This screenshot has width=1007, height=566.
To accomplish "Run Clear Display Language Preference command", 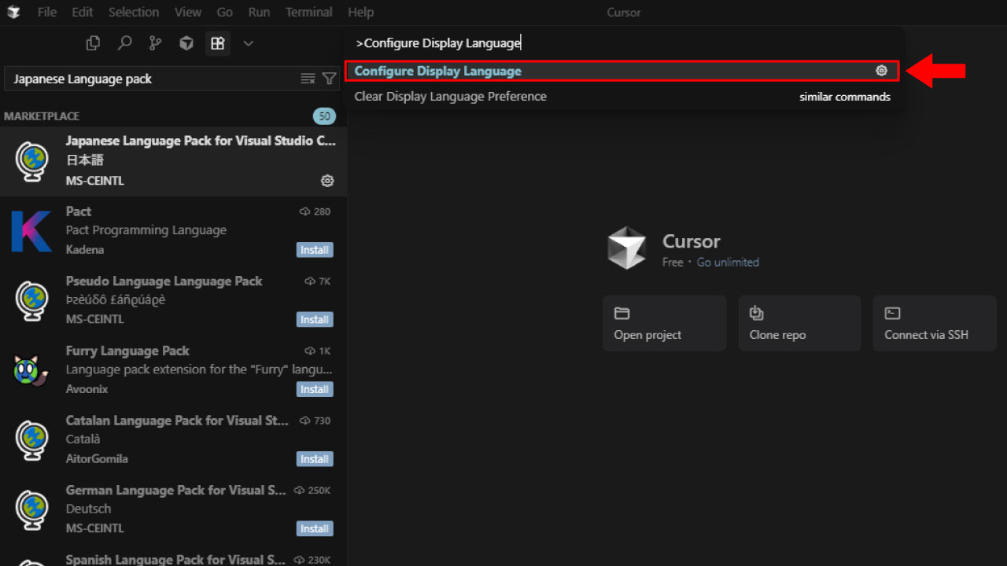I will pyautogui.click(x=622, y=97).
